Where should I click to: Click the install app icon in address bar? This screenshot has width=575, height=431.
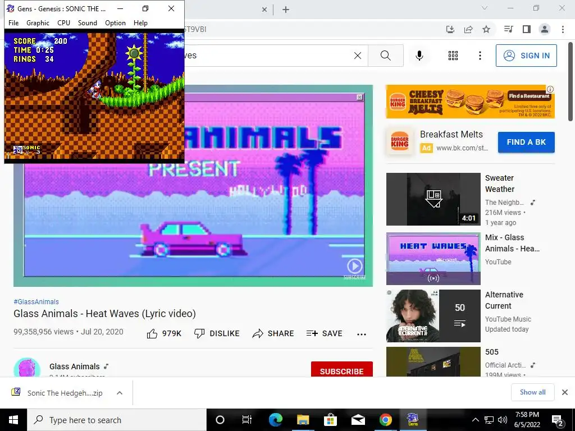(x=450, y=29)
